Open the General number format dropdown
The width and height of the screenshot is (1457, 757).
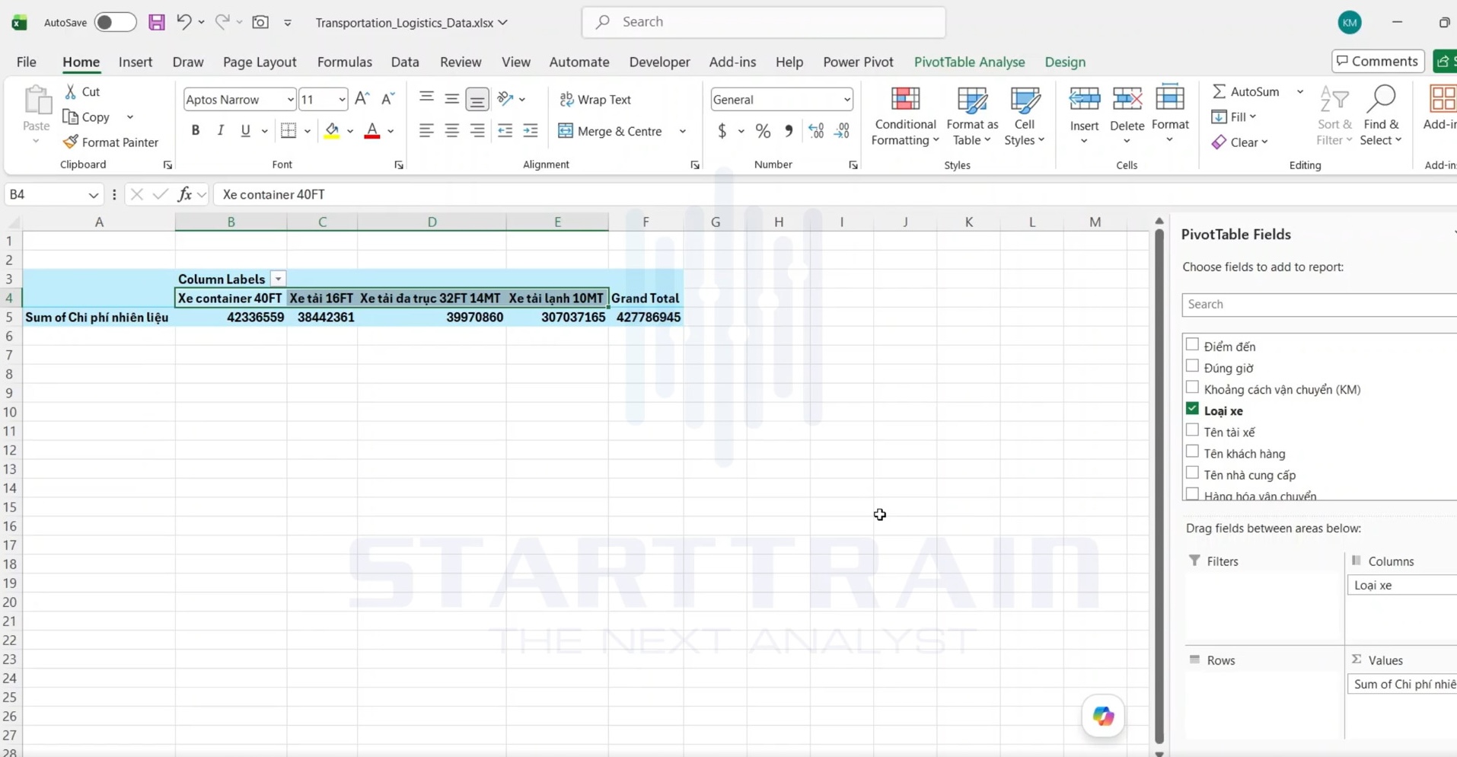point(846,99)
